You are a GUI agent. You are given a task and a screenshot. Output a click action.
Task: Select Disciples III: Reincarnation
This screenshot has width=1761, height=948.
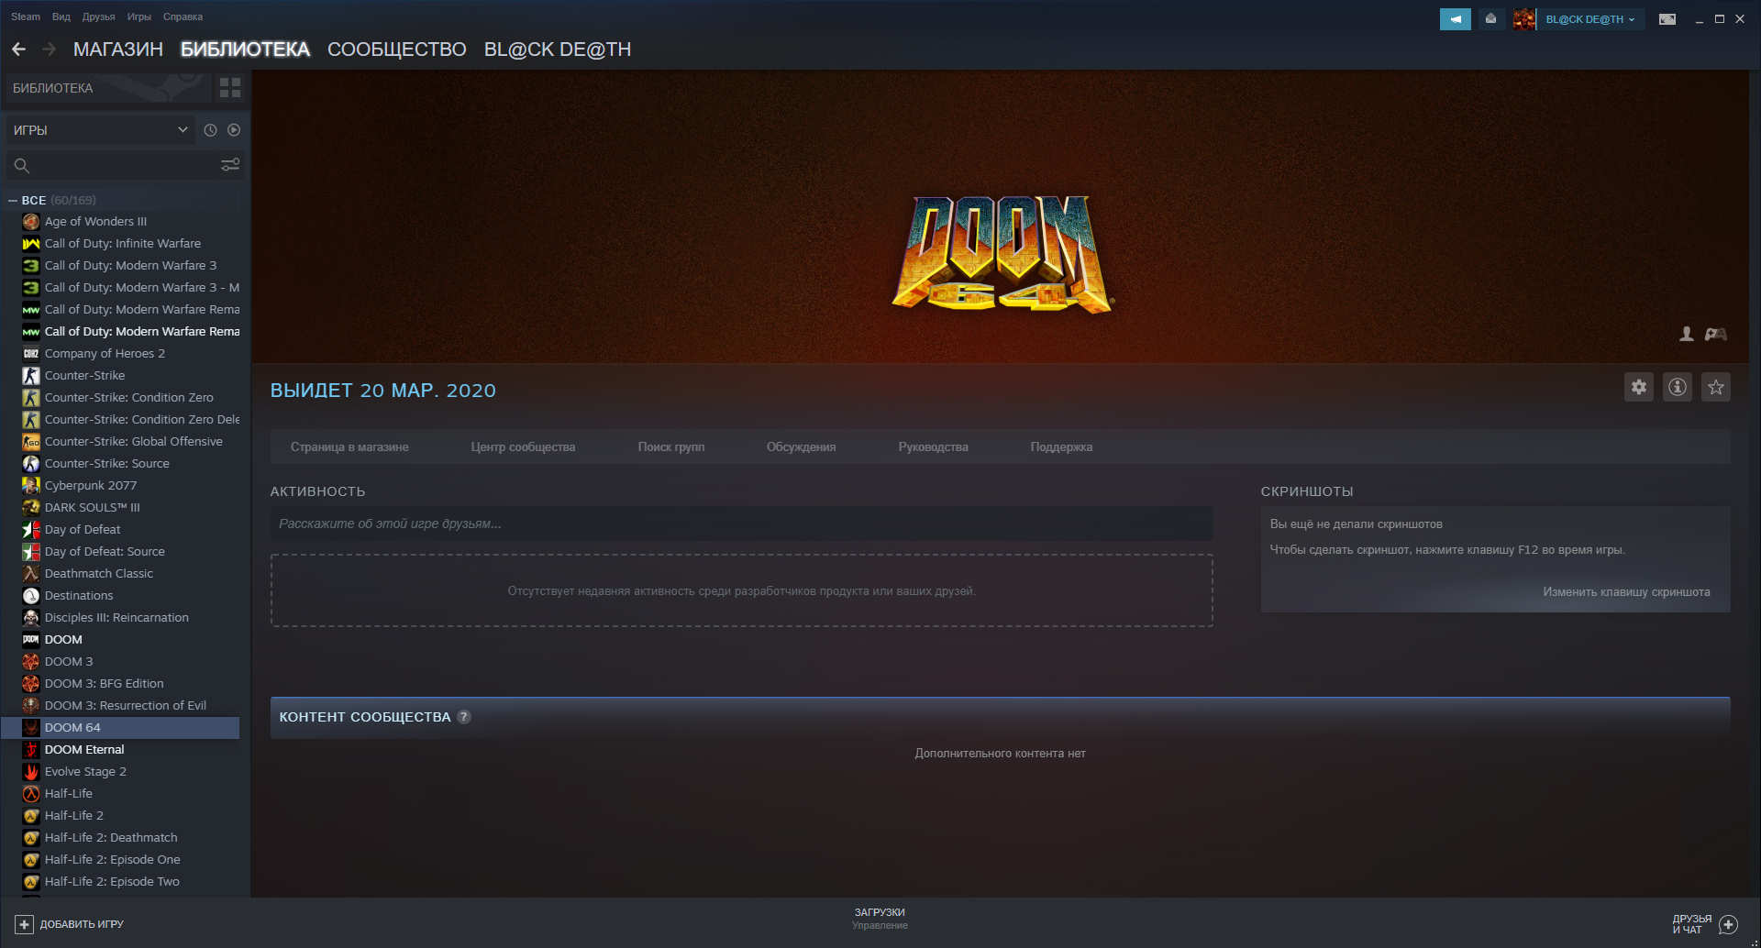click(121, 618)
